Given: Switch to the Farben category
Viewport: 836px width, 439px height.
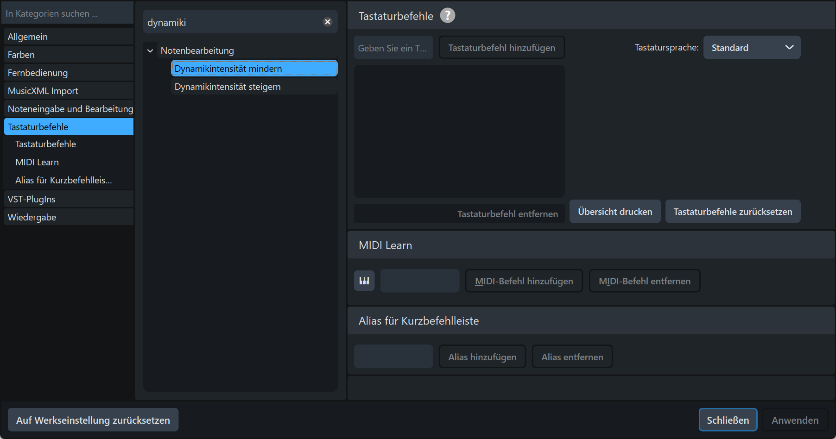Looking at the screenshot, I should click(x=21, y=55).
